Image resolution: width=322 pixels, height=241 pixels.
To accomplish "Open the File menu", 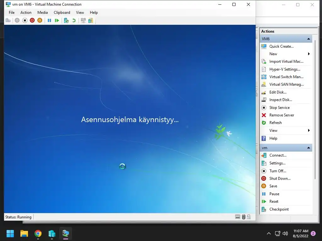I will click(x=12, y=13).
